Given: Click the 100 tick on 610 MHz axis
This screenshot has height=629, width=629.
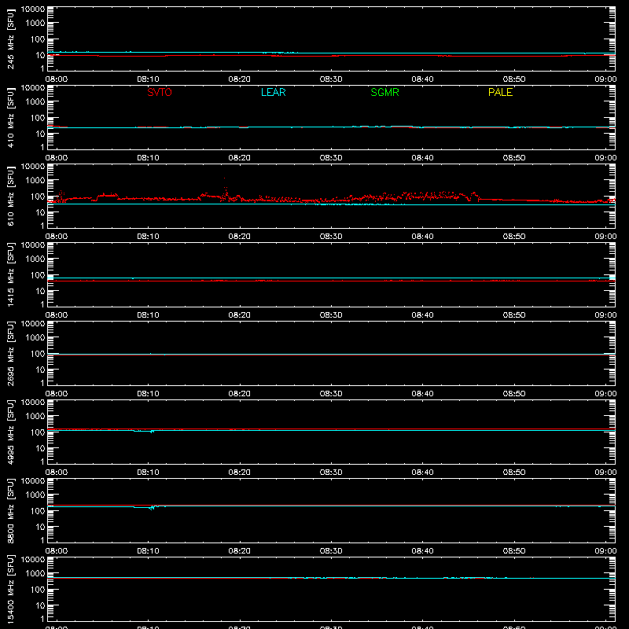Looking at the screenshot, I should click(38, 197).
